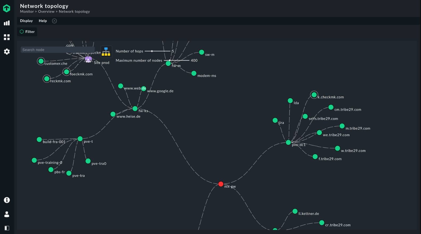Select the cr.tribe29.com node
This screenshot has height=234, width=421.
click(322, 223)
